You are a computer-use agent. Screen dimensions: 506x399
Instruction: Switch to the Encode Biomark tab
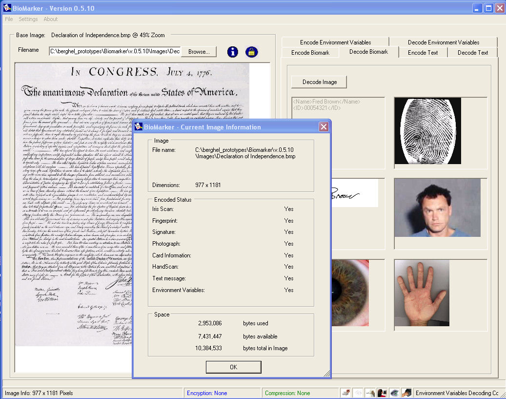pyautogui.click(x=310, y=53)
